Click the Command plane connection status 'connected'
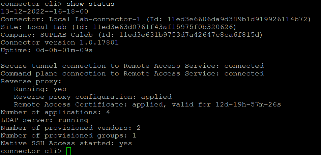 tap(244, 73)
